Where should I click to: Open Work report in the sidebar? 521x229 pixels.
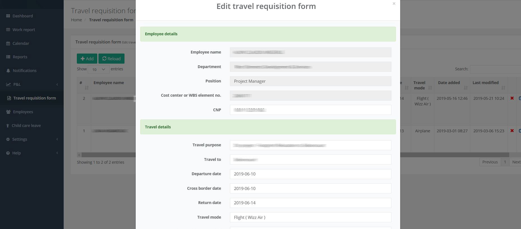click(x=24, y=30)
